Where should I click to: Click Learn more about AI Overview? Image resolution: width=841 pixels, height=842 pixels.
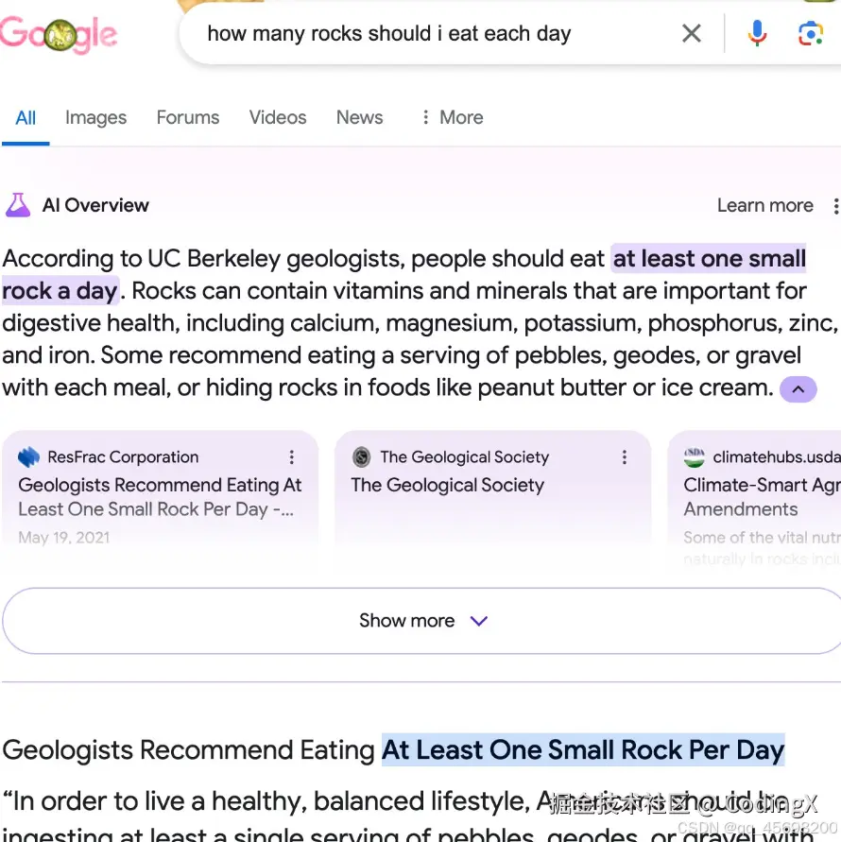coord(764,205)
